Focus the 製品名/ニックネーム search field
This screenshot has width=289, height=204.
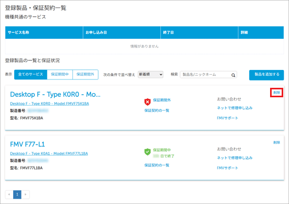tap(208, 75)
